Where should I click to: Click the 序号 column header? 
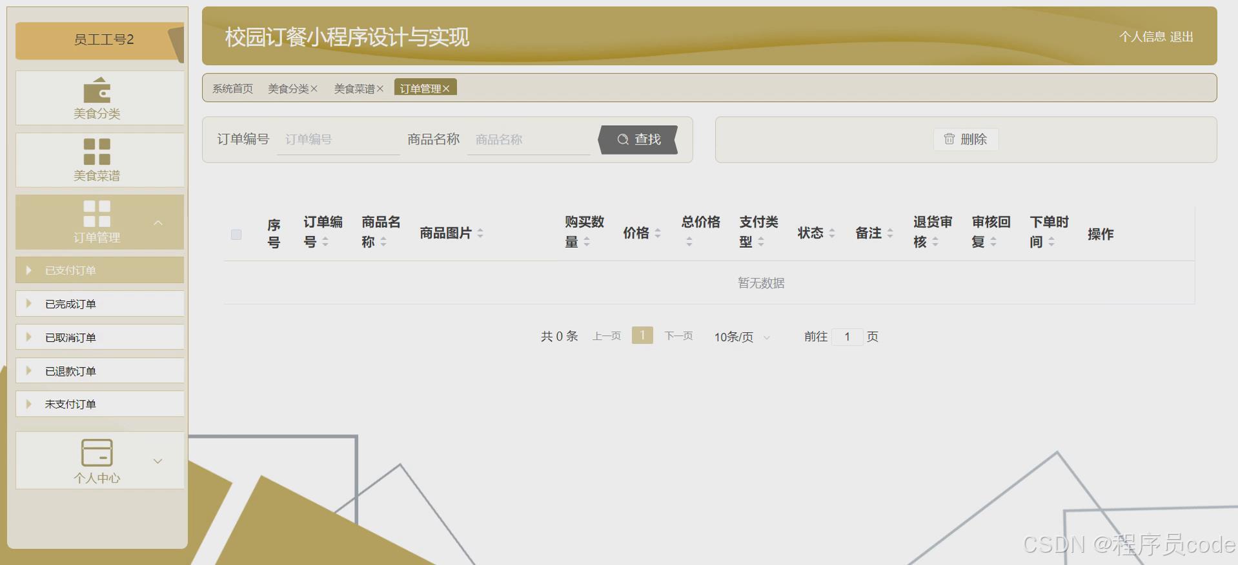tap(274, 233)
